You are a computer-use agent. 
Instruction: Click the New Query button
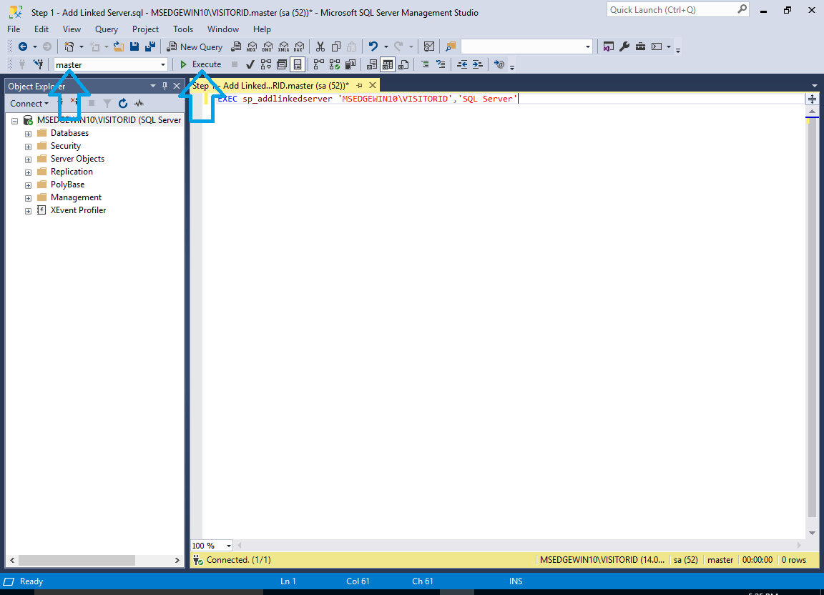point(195,46)
